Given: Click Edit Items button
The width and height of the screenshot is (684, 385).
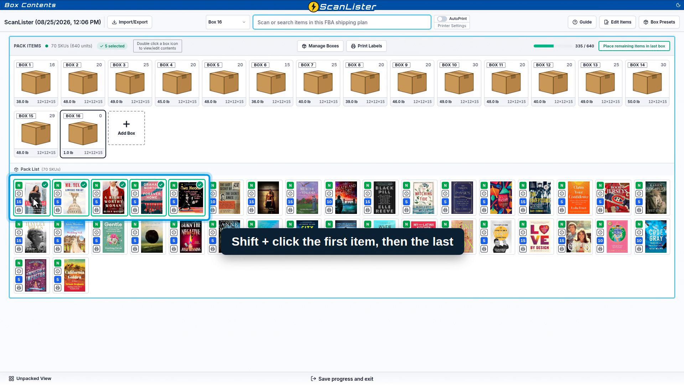Looking at the screenshot, I should pos(618,22).
